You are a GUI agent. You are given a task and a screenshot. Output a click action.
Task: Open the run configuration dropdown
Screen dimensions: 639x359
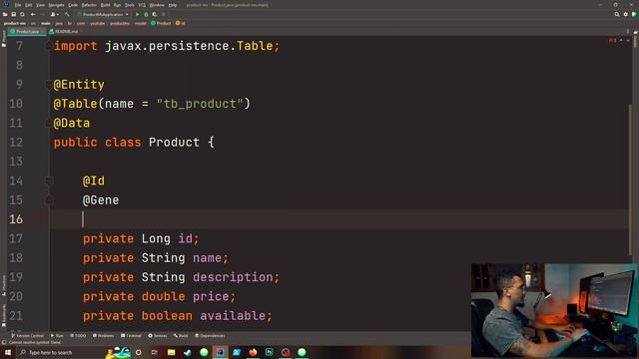pyautogui.click(x=103, y=14)
